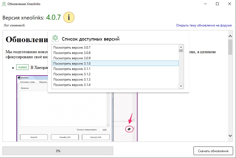236x158 pixels.
Task: Select Посмотреть версию 3.0.8
Action: point(115,53)
